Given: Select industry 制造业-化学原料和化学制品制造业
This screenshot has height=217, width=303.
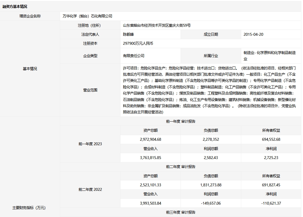Looking at the screenshot, I should (x=270, y=56).
